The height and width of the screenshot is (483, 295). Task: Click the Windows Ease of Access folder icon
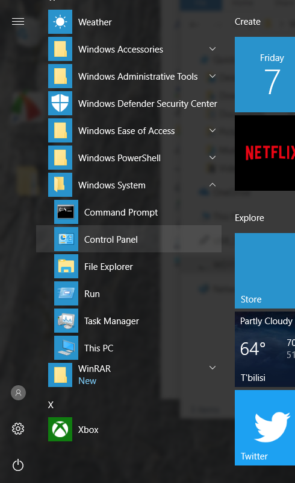[60, 130]
